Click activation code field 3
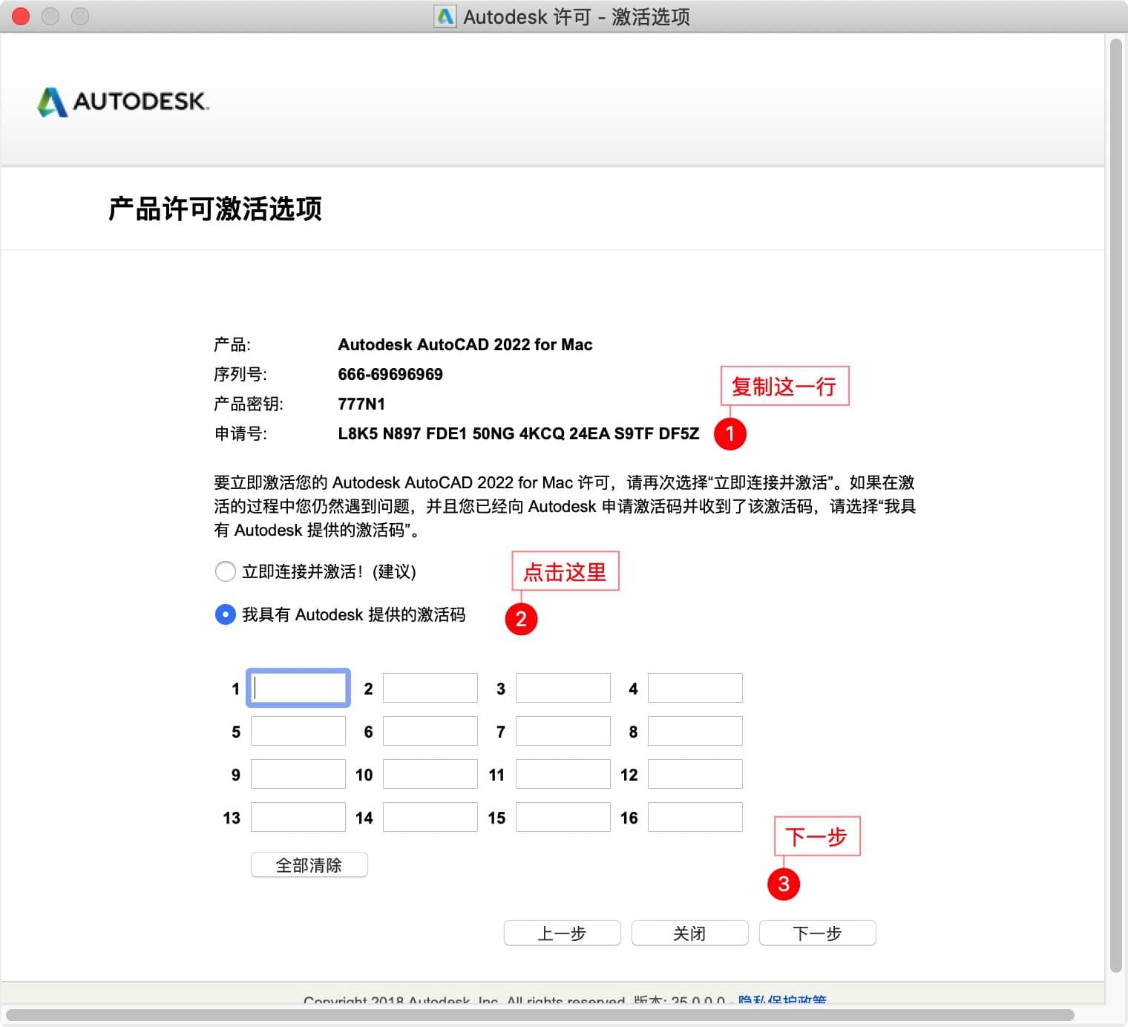Screen dimensions: 1128x1027 tap(563, 688)
